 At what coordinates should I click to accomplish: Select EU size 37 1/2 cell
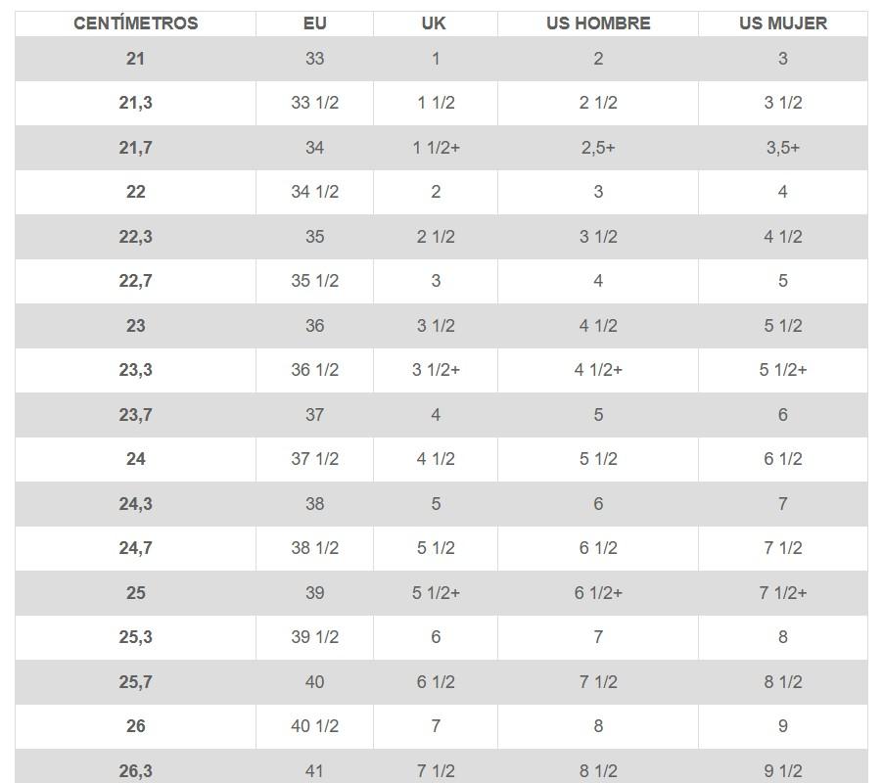click(x=314, y=459)
